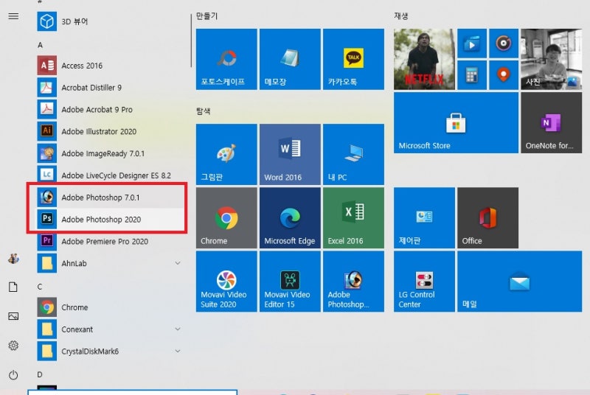Open Adobe Photoshop 7.0.1 in list
Image resolution: width=590 pixels, height=395 pixels.
coord(109,197)
